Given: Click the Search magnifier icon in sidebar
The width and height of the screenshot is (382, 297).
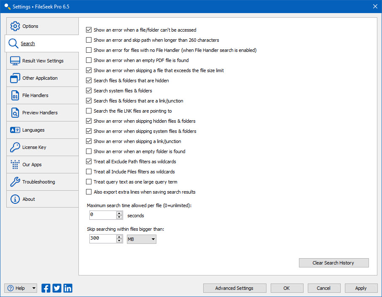Looking at the screenshot, I should coord(13,43).
